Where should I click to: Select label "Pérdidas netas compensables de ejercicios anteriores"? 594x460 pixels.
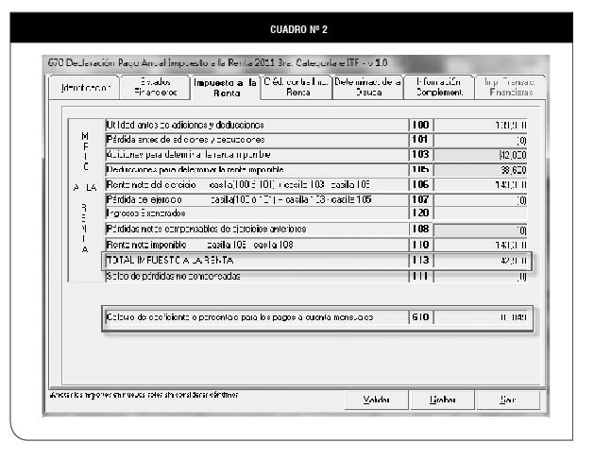tap(206, 230)
